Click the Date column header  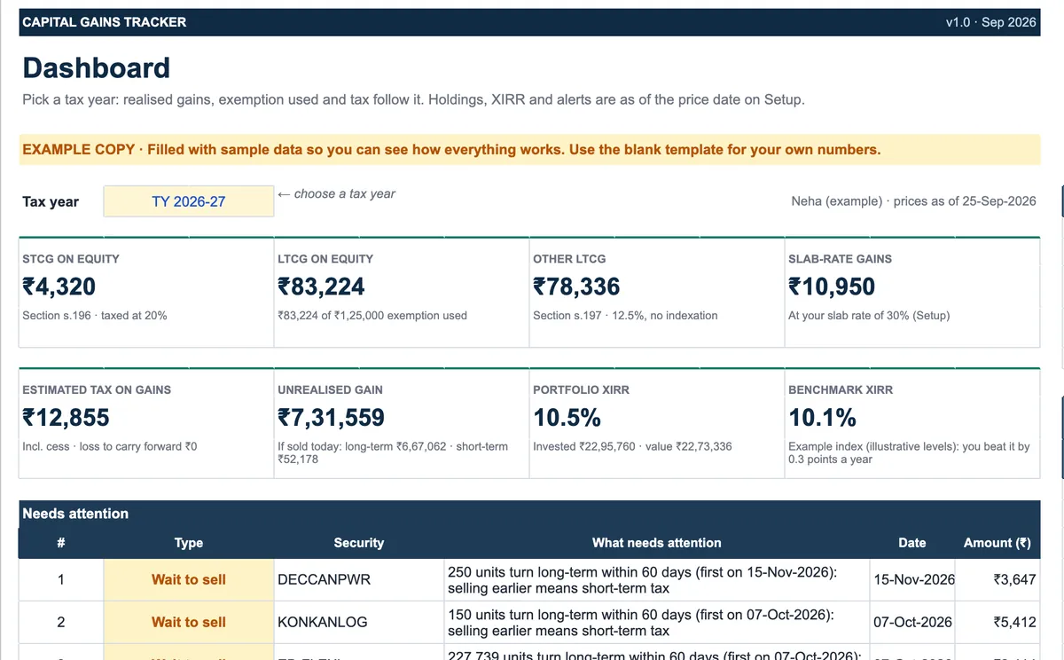(912, 543)
